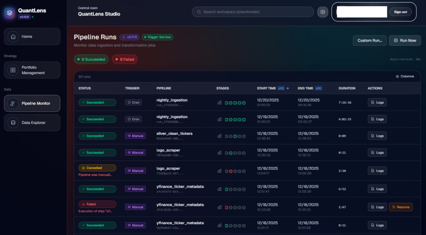Click the Portfolio Management grid icon
Viewport: 426px width, 235px height.
[13, 70]
